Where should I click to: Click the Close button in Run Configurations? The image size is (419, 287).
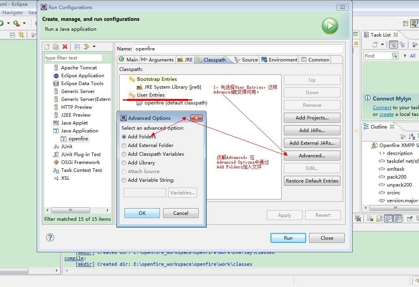point(327,238)
